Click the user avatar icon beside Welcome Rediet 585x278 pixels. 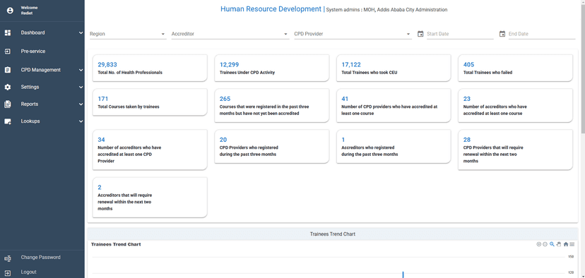[x=10, y=11]
